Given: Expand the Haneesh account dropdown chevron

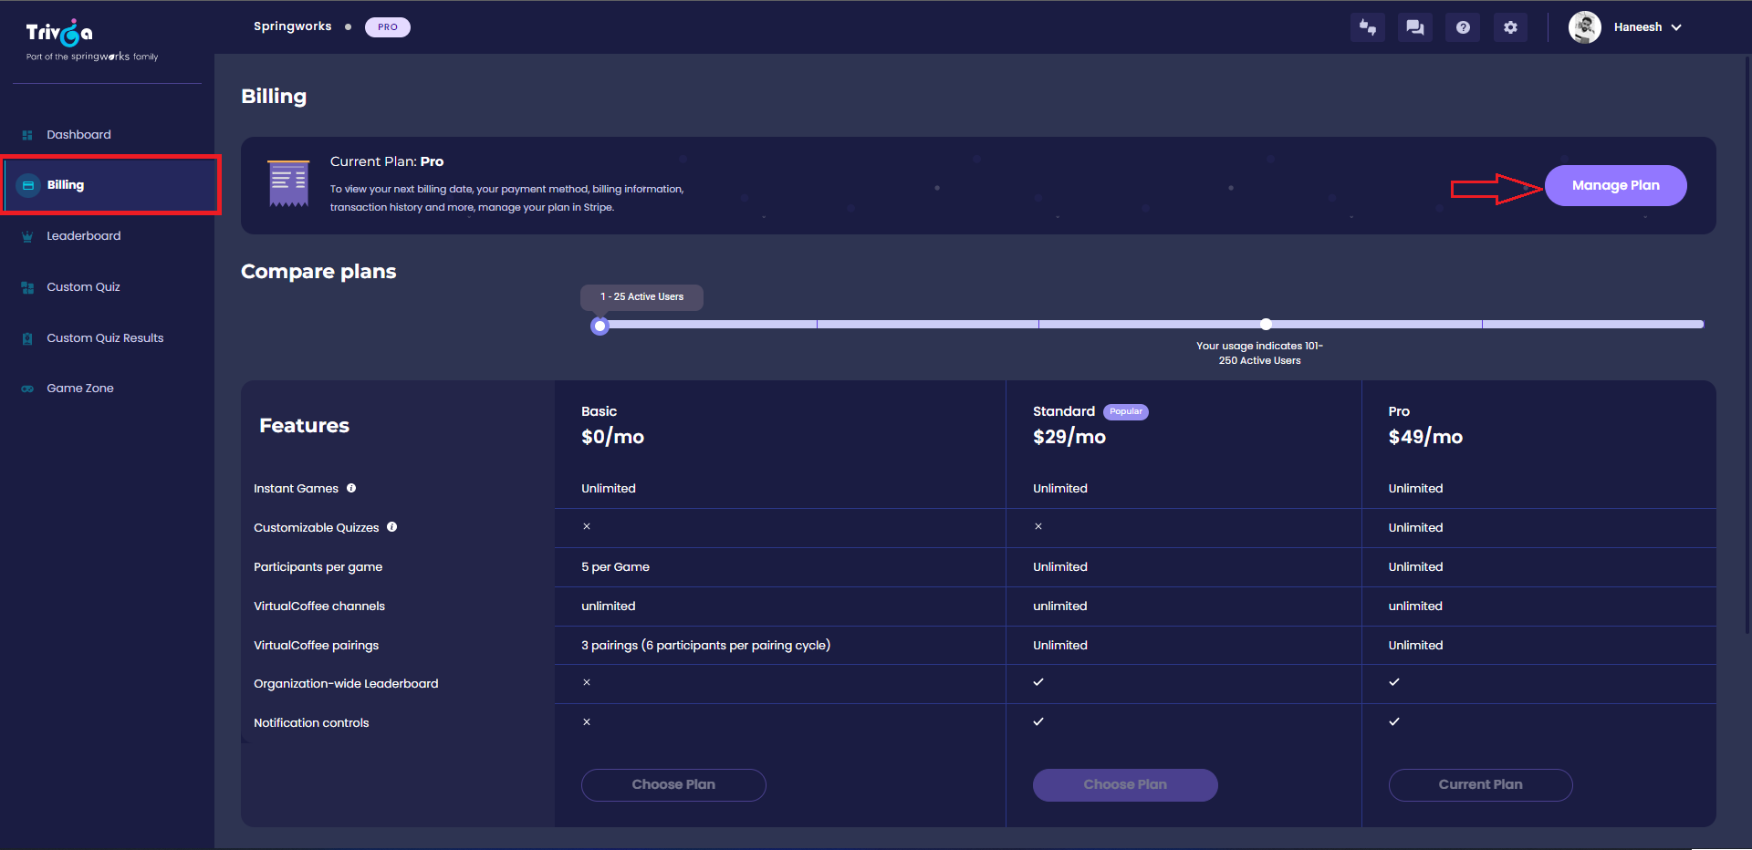Looking at the screenshot, I should (1676, 27).
